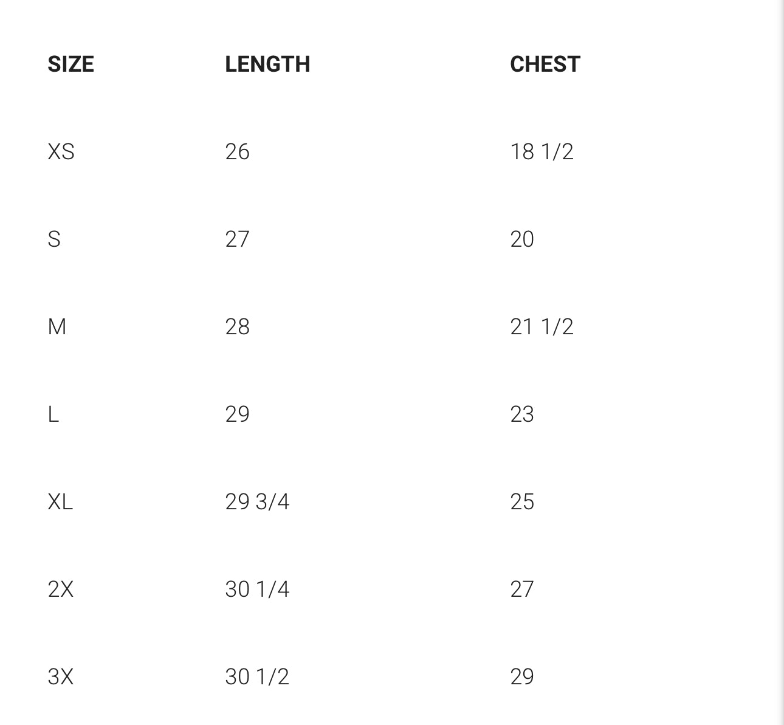Click the XS chest value 18 1/2
Image resolution: width=784 pixels, height=725 pixels.
pos(542,151)
